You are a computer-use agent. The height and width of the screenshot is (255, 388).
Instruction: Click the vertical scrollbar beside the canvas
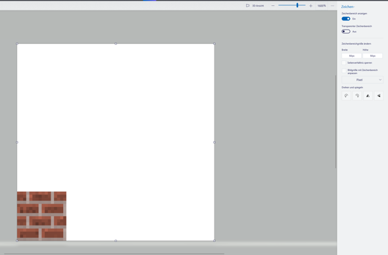[x=336, y=122]
